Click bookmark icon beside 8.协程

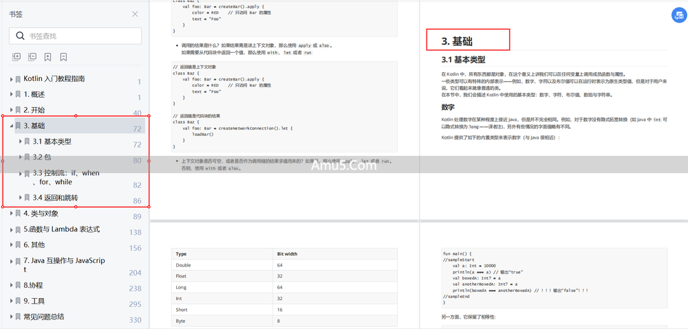pyautogui.click(x=18, y=286)
